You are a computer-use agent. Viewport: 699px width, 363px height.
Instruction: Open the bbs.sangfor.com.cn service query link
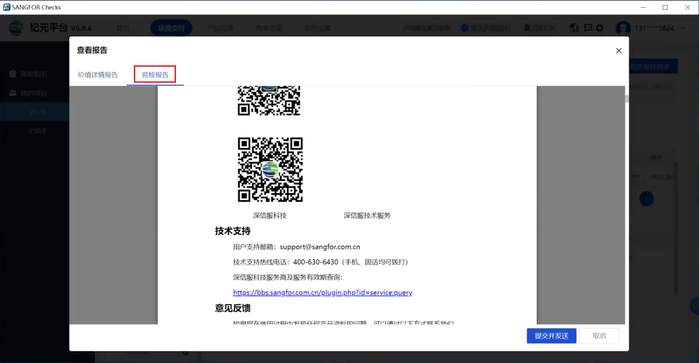[x=322, y=293]
